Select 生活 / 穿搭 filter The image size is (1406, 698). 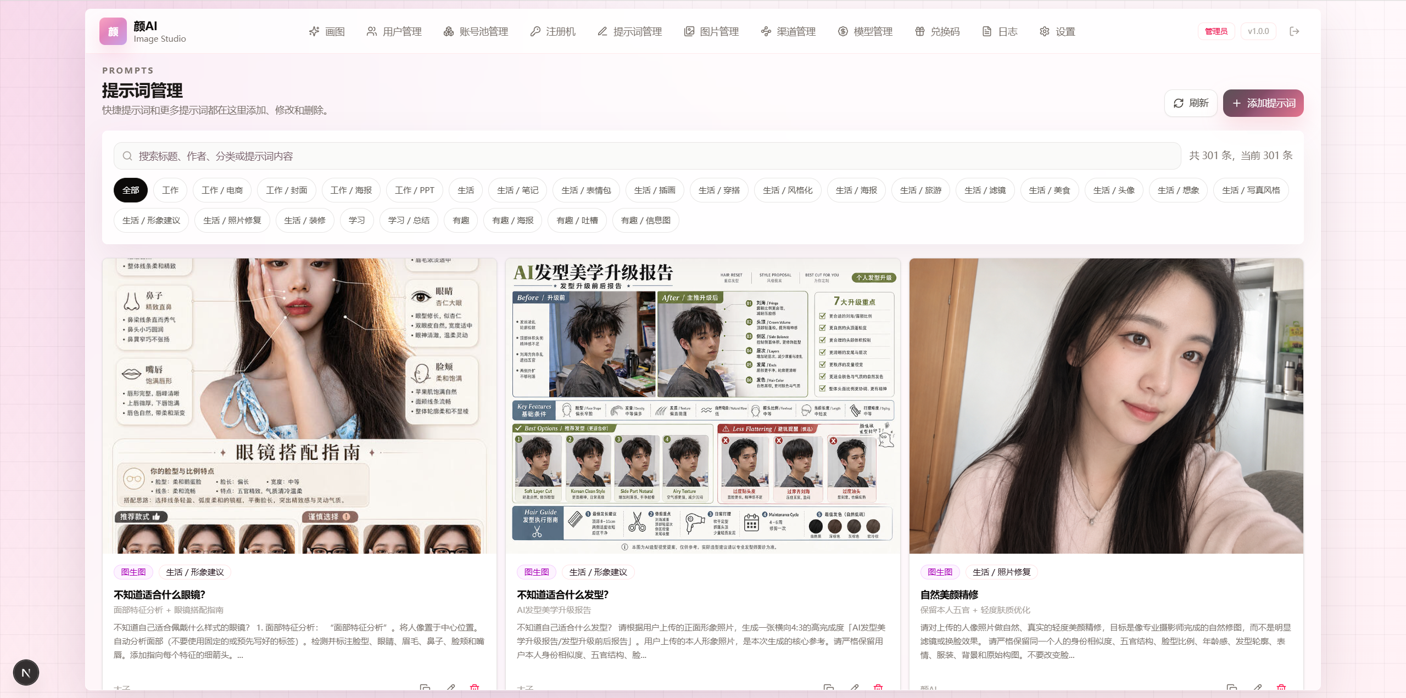tap(719, 190)
